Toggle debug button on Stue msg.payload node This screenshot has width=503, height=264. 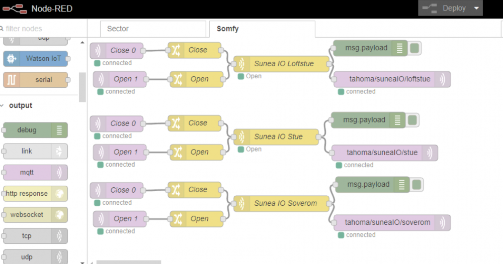click(x=412, y=120)
